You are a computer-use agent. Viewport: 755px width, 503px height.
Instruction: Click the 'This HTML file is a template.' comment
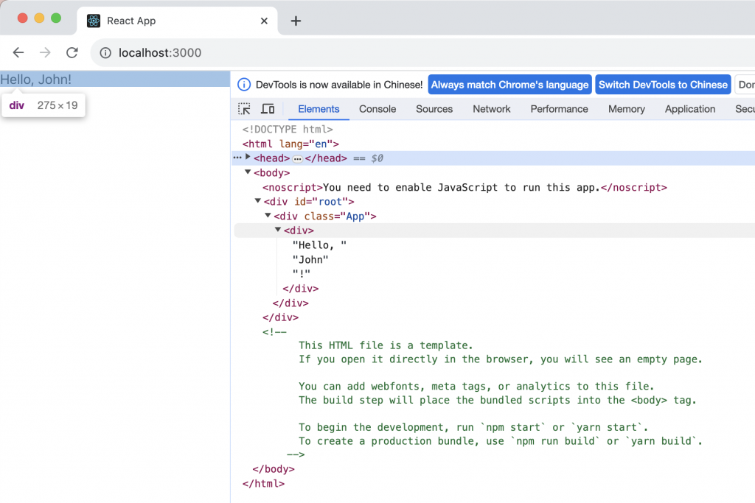point(386,345)
